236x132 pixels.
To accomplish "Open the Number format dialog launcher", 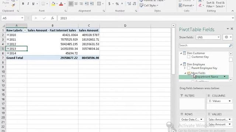I will [x=136, y=11].
